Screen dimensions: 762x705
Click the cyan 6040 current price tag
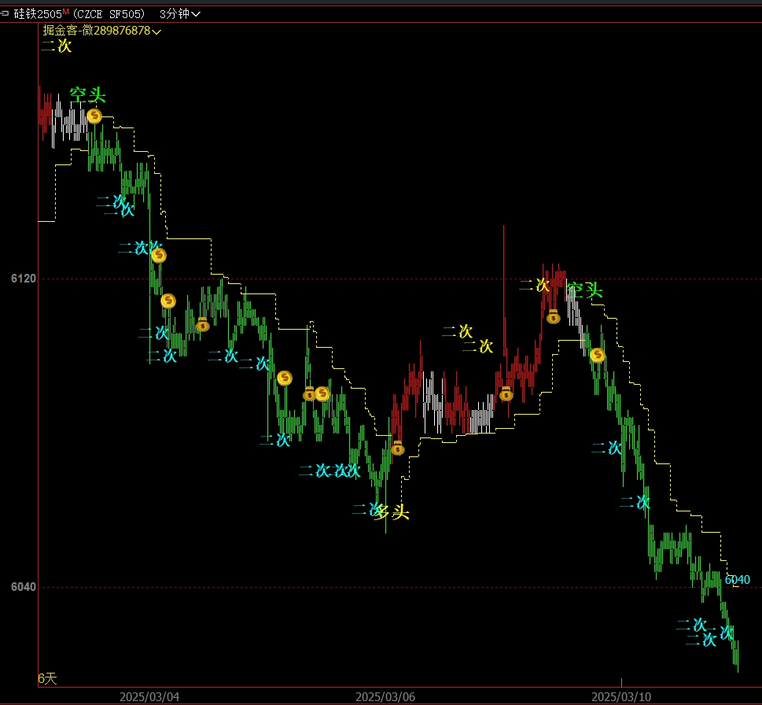click(738, 580)
